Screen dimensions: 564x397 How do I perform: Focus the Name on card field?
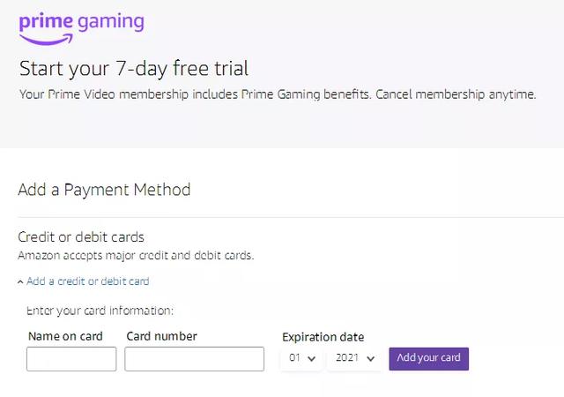coord(71,359)
